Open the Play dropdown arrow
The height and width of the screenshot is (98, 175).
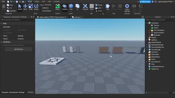108,11
